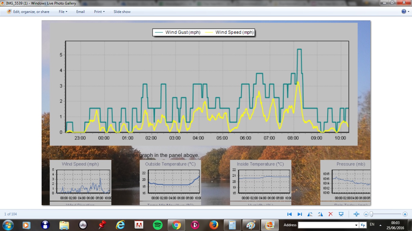This screenshot has width=412, height=231.
Task: Click the zoom in plus button
Action: tap(405, 214)
